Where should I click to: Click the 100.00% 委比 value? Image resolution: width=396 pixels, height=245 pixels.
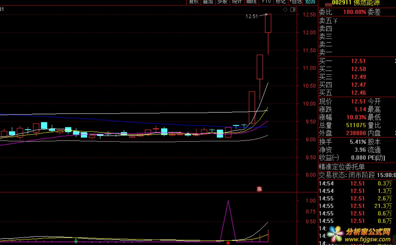[354, 12]
